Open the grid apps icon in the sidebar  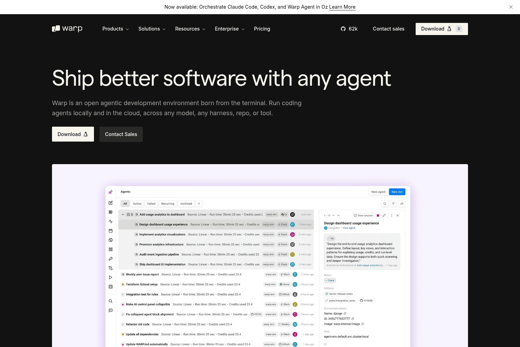pos(111,249)
